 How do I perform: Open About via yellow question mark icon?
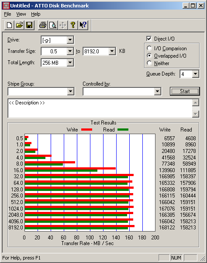pyautogui.click(x=73, y=25)
